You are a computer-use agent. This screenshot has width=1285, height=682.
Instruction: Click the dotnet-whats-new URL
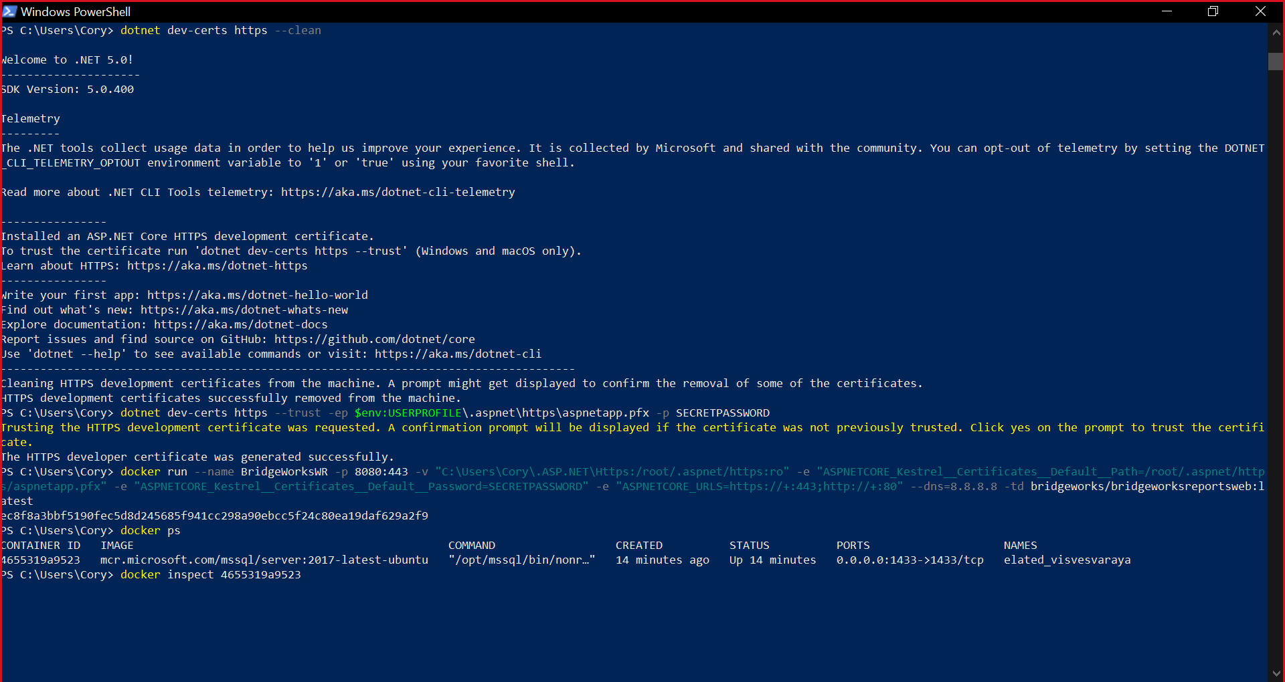[x=244, y=310]
